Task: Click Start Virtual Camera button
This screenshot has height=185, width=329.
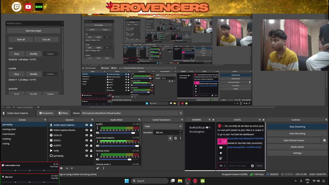Action: [294, 140]
